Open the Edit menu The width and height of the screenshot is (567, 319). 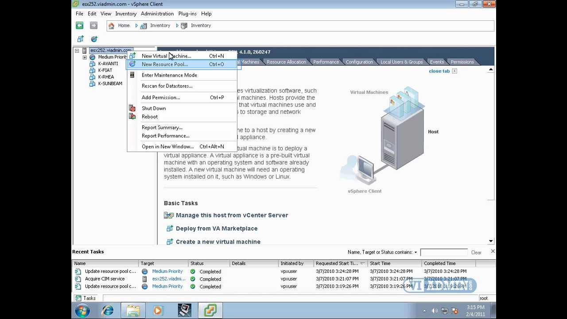tap(92, 14)
